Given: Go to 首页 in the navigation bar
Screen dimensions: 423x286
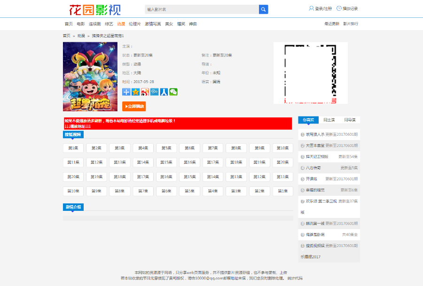Looking at the screenshot, I should click(69, 24).
